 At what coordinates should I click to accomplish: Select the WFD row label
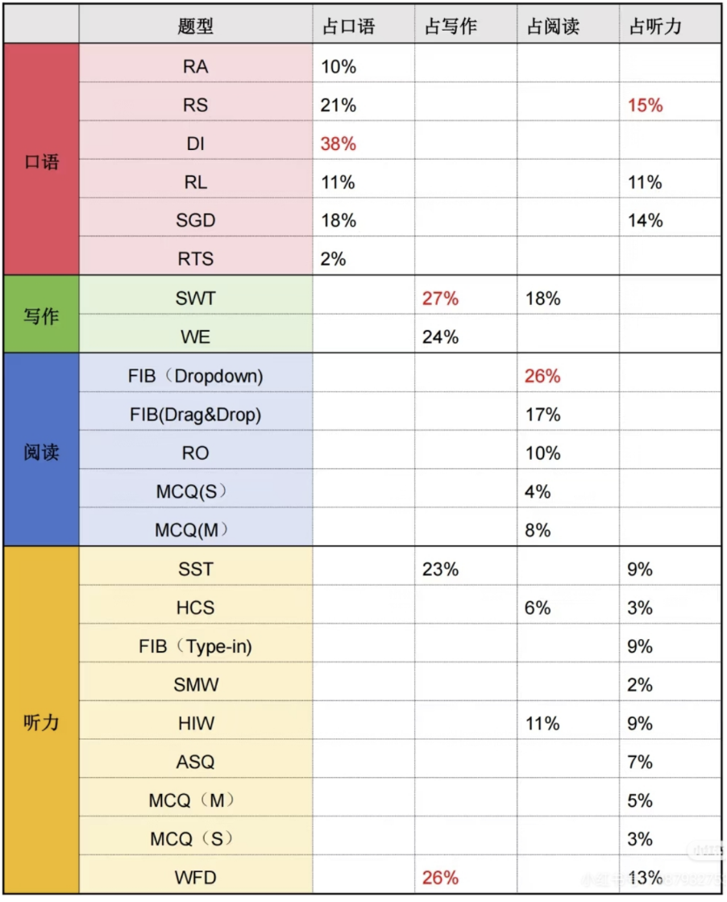196,878
